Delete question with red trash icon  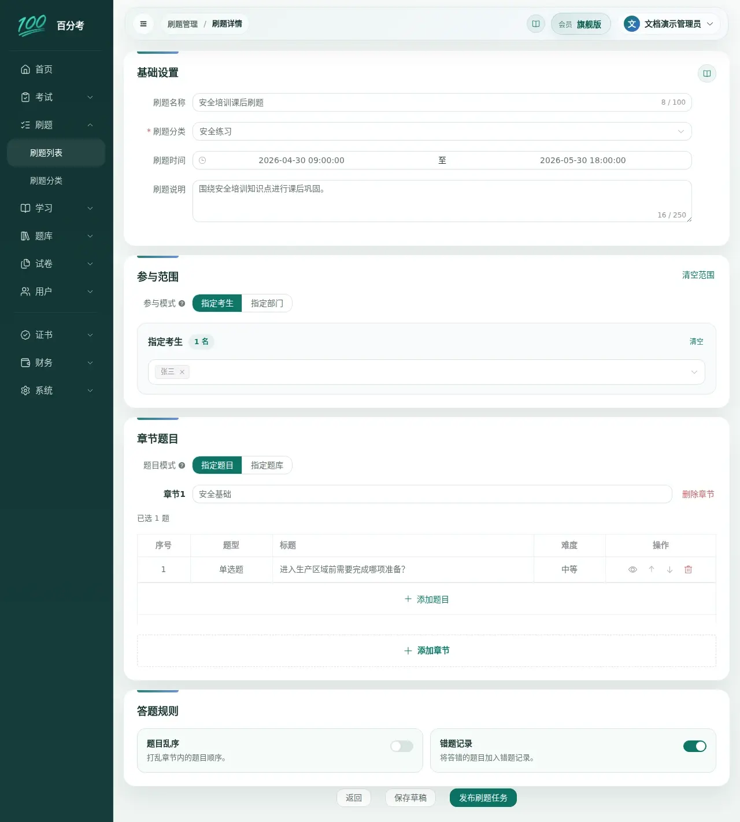tap(688, 569)
